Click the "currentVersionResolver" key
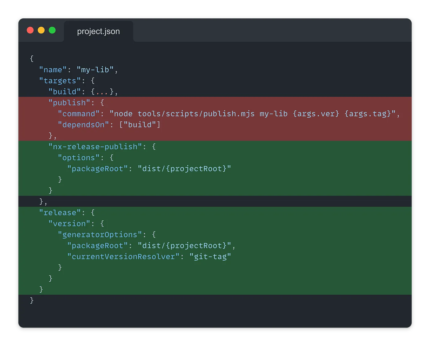The height and width of the screenshot is (346, 430). (123, 257)
